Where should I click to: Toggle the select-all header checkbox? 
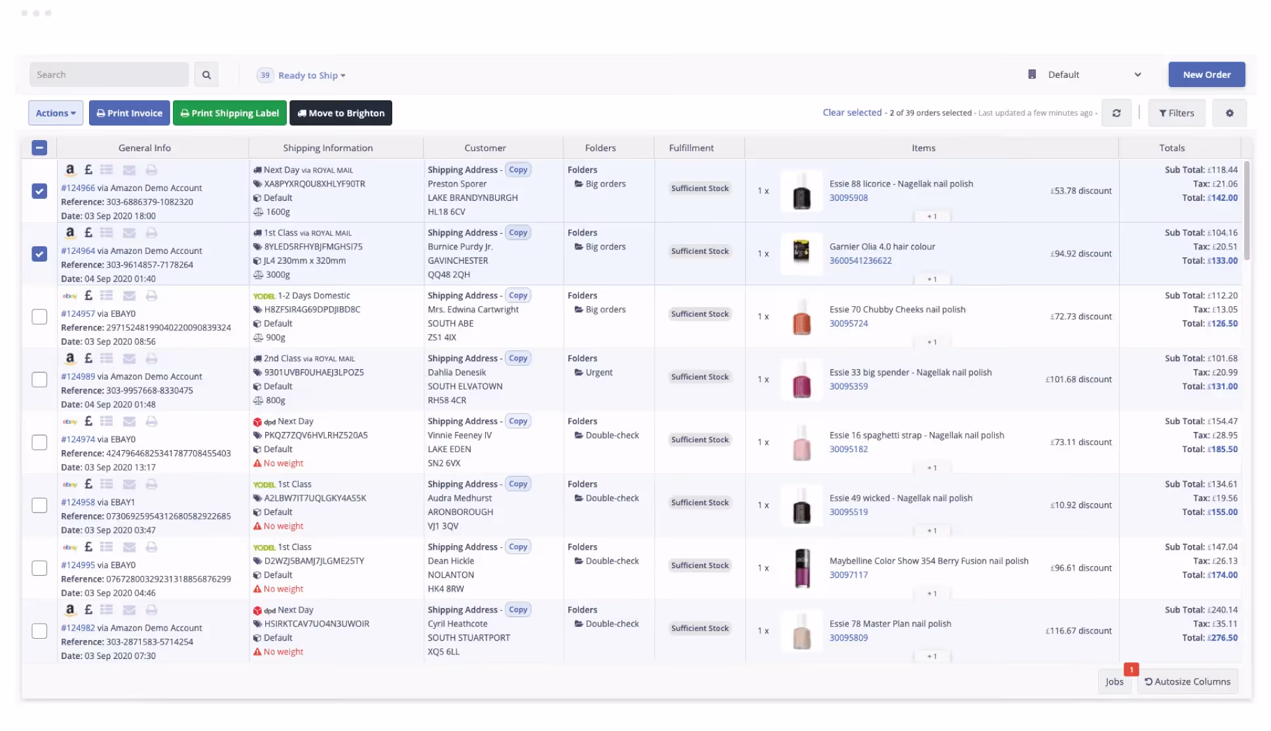click(x=39, y=148)
